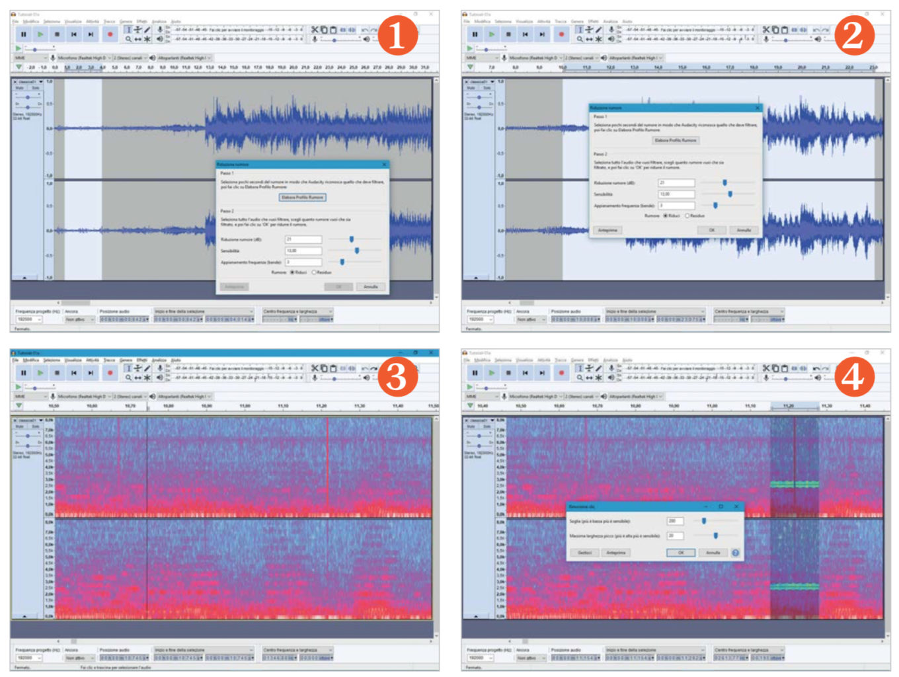Toggle the track Mute button in screenshot 1
Image resolution: width=899 pixels, height=677 pixels.
pos(20,88)
